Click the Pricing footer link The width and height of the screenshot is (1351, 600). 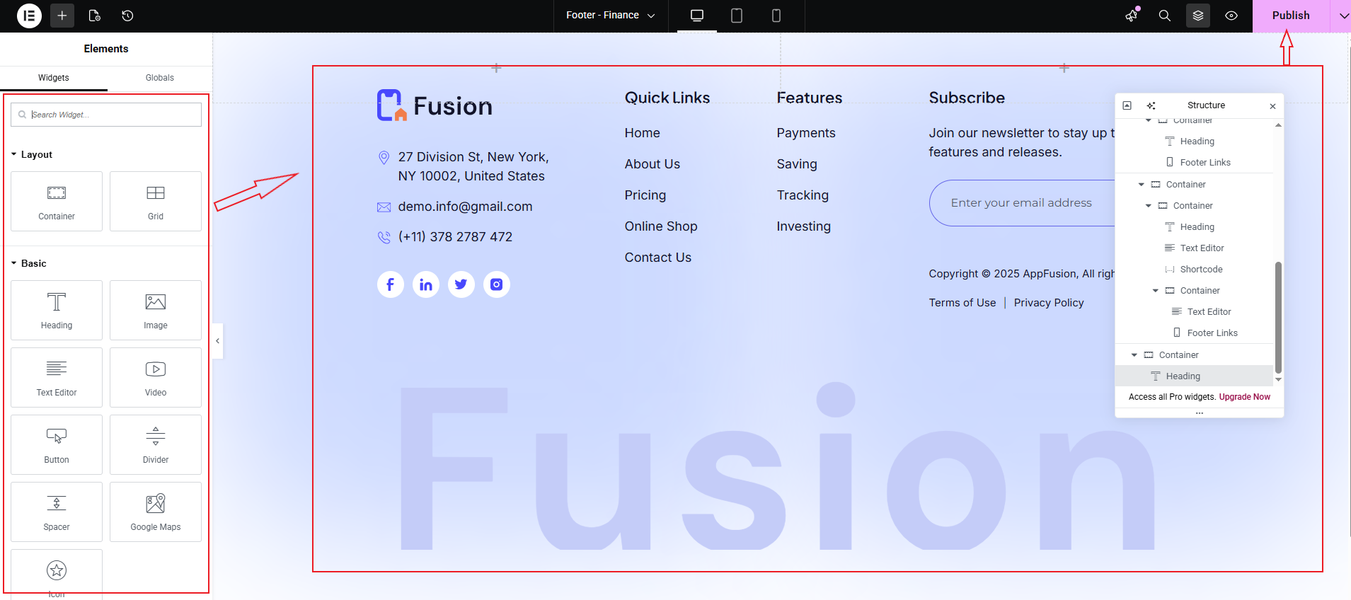pos(645,195)
